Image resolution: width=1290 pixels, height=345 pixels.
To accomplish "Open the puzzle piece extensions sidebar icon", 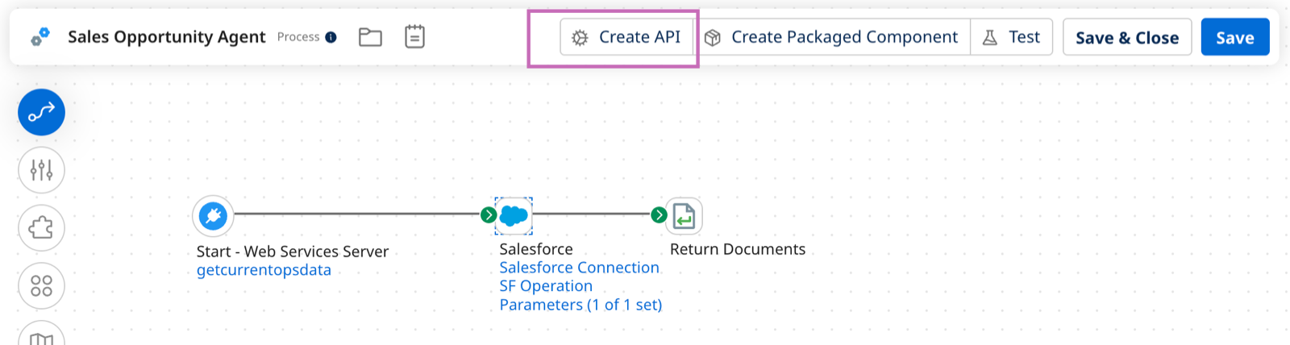I will click(41, 228).
